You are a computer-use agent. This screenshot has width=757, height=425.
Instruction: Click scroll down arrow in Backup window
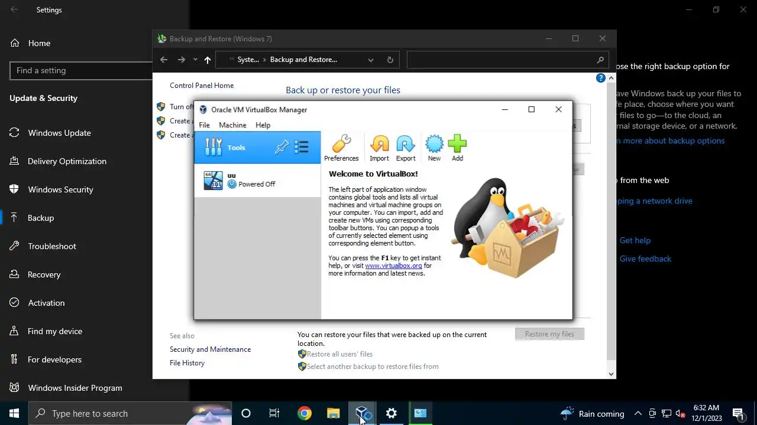click(x=611, y=374)
